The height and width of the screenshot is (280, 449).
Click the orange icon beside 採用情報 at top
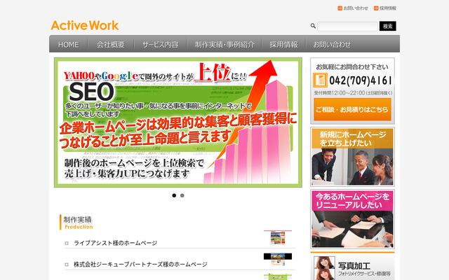point(376,8)
